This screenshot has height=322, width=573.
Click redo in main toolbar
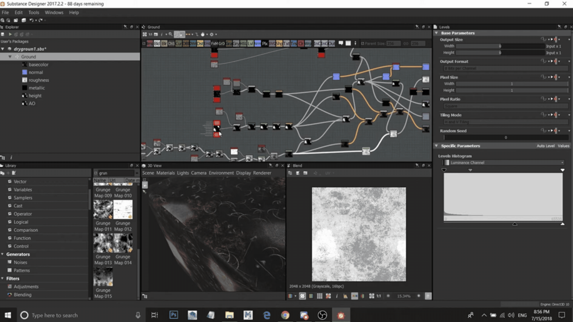(41, 20)
